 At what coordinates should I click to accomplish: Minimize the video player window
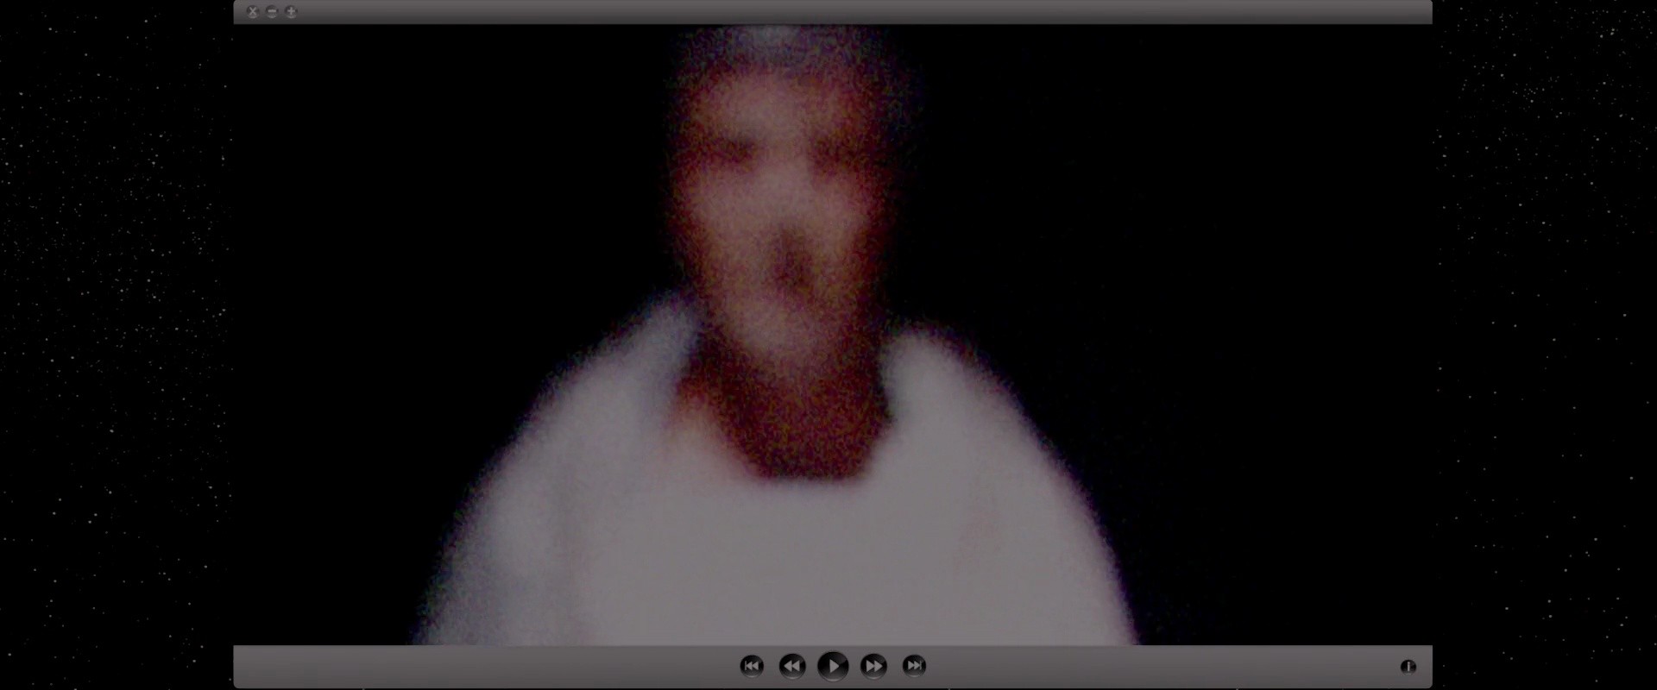pos(272,12)
